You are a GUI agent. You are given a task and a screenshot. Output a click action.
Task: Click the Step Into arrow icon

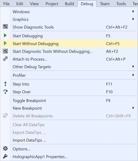click(x=5, y=84)
